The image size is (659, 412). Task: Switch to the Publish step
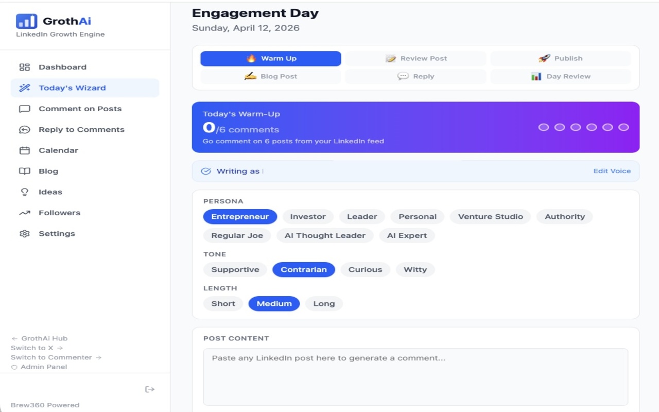tap(561, 58)
